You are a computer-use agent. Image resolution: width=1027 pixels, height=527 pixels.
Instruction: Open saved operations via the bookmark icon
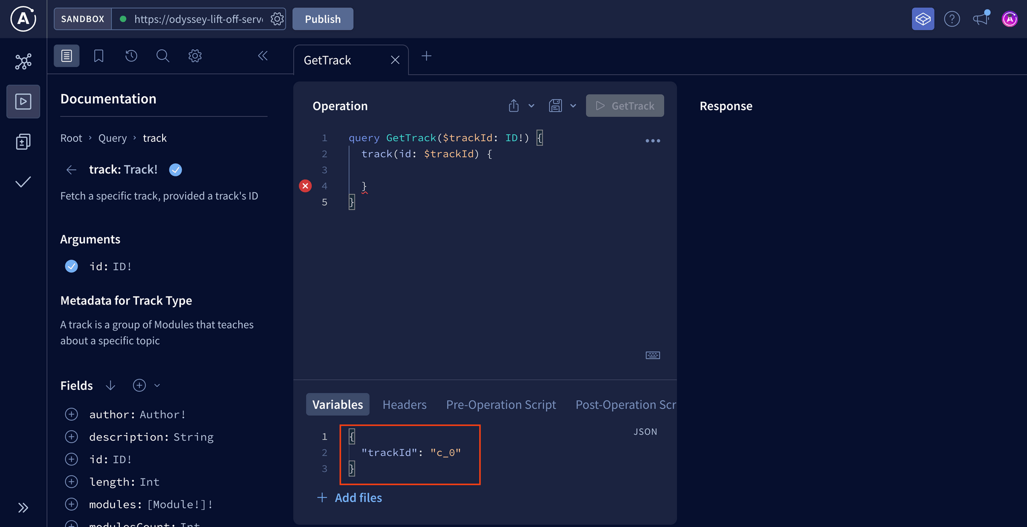[x=98, y=55]
